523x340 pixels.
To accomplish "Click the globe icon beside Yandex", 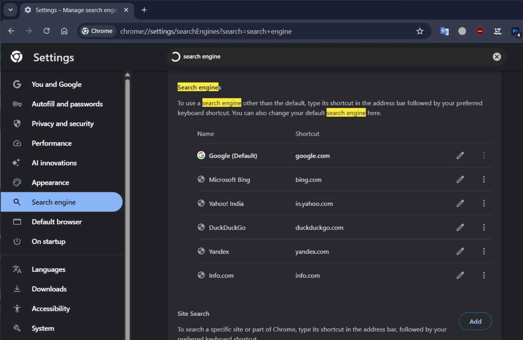I will click(201, 251).
